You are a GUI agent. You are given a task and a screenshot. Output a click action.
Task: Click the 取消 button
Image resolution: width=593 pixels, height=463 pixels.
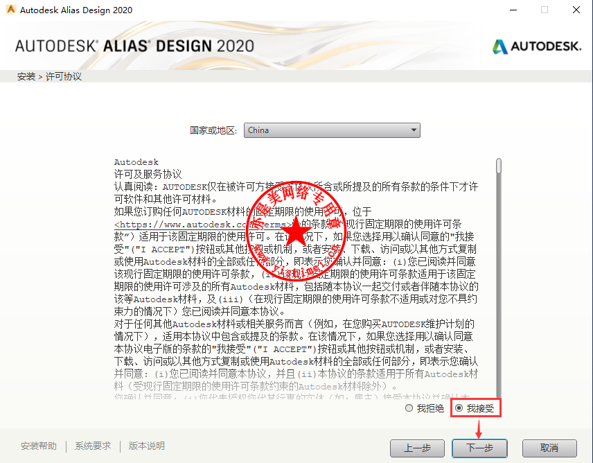tap(549, 448)
